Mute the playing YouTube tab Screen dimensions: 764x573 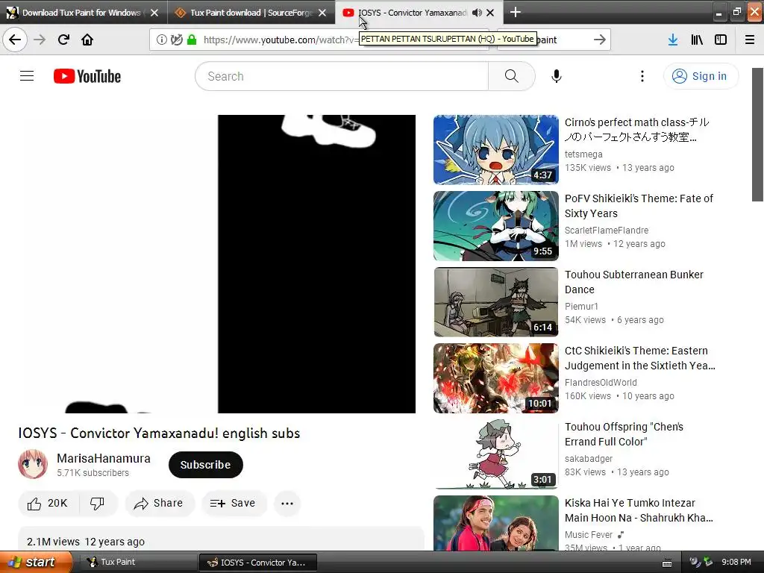pyautogui.click(x=477, y=13)
